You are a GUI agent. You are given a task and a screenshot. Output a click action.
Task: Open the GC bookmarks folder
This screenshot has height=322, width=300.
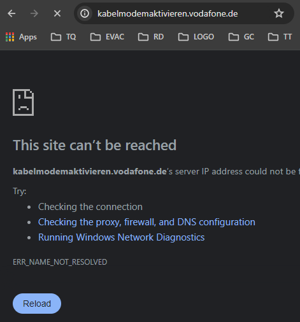[x=241, y=37]
